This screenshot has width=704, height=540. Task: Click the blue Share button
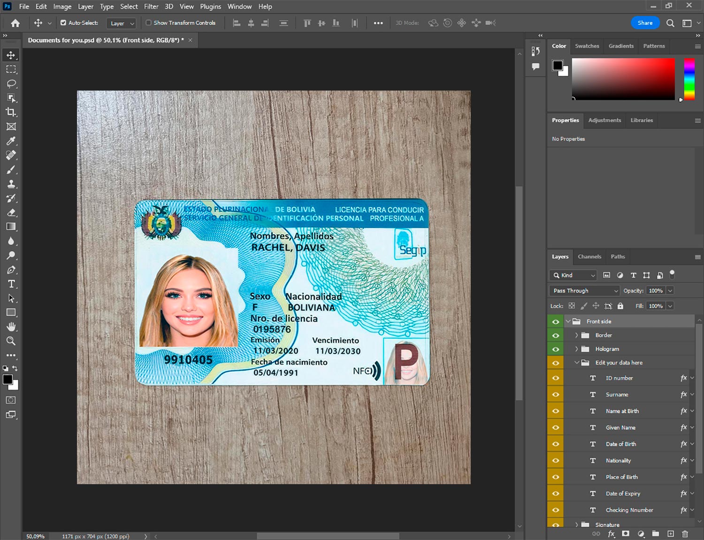click(x=645, y=23)
